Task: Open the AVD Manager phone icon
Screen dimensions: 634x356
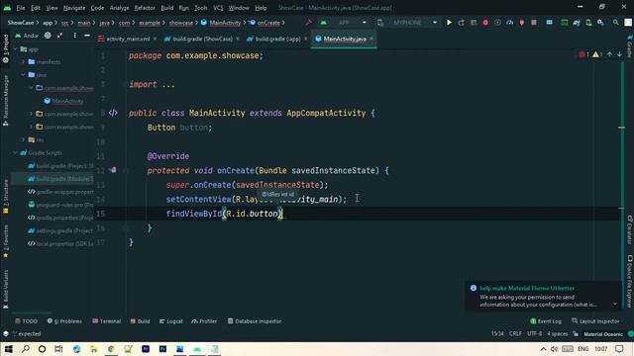Action: click(588, 23)
